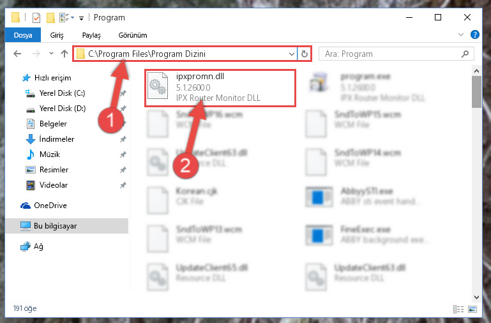Click the vertical scrollbar thumb

476,93
